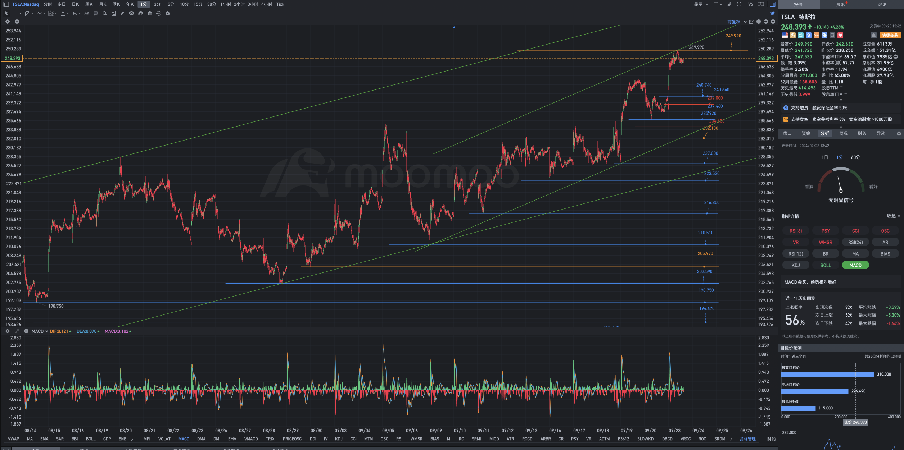
Task: Open MACD pane settings gear
Action: click(x=8, y=331)
